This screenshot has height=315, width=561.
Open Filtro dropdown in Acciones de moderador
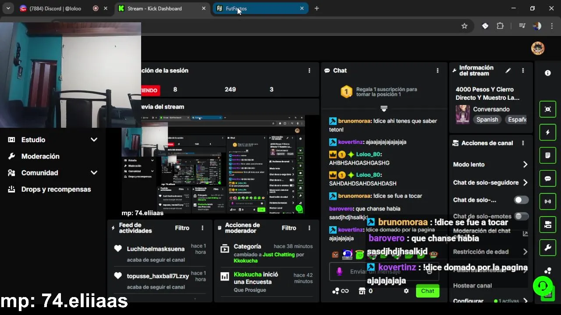pos(289,228)
